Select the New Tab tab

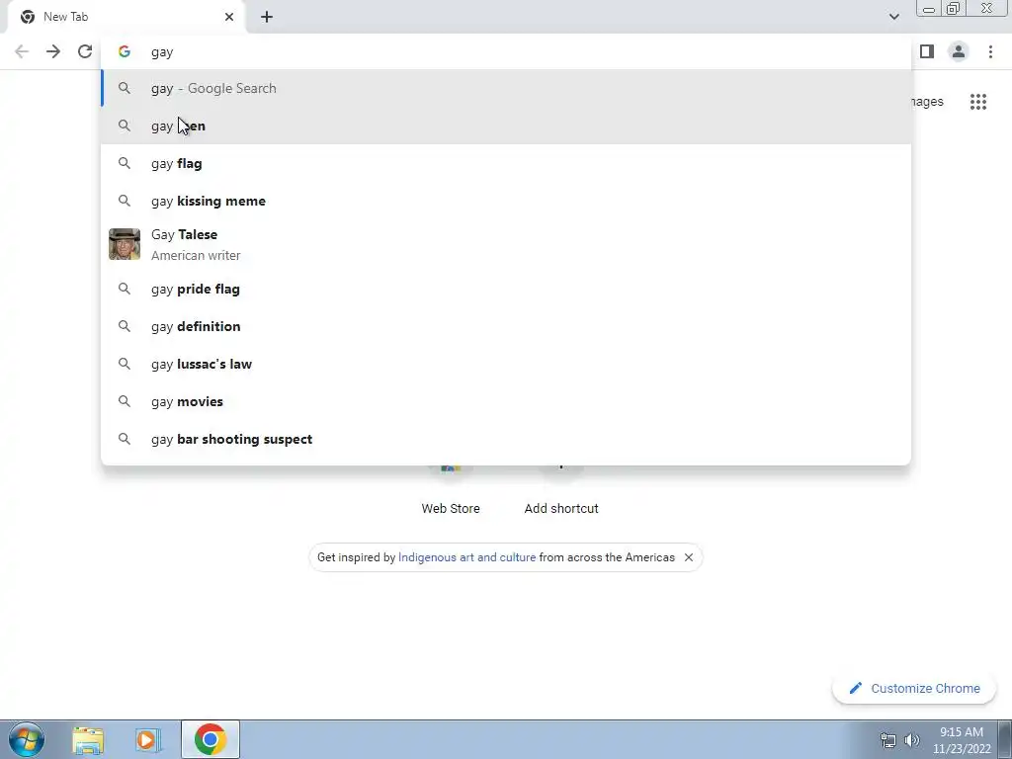(126, 17)
